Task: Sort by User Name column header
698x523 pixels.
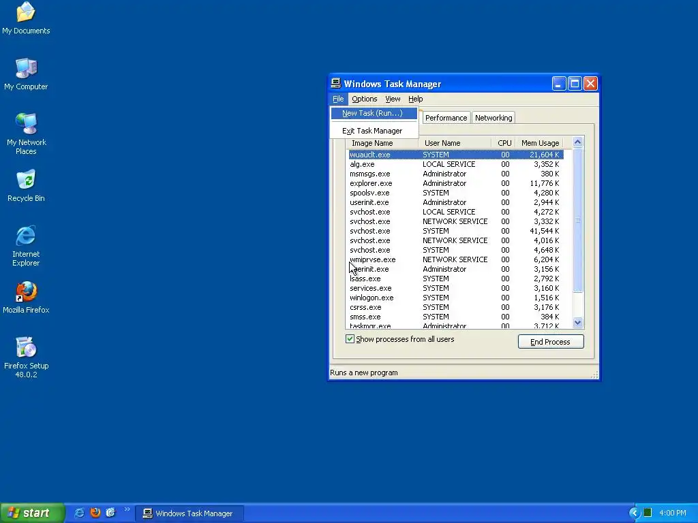Action: (455, 143)
